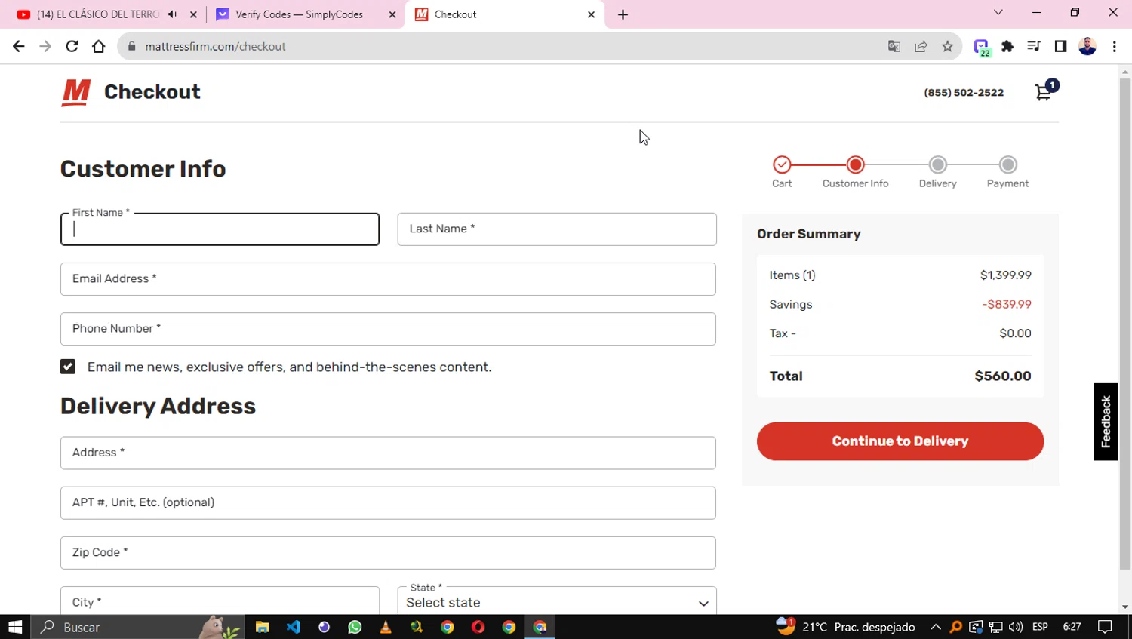Close the Checkout tab
The height and width of the screenshot is (639, 1132).
[591, 14]
